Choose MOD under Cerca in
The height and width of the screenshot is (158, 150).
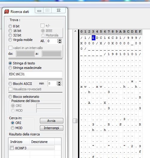pos(13,128)
